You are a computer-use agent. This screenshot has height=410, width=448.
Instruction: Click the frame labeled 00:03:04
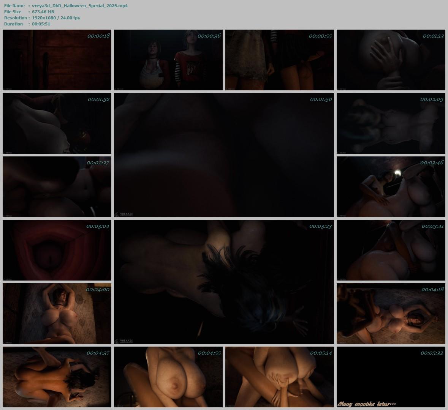tap(57, 250)
